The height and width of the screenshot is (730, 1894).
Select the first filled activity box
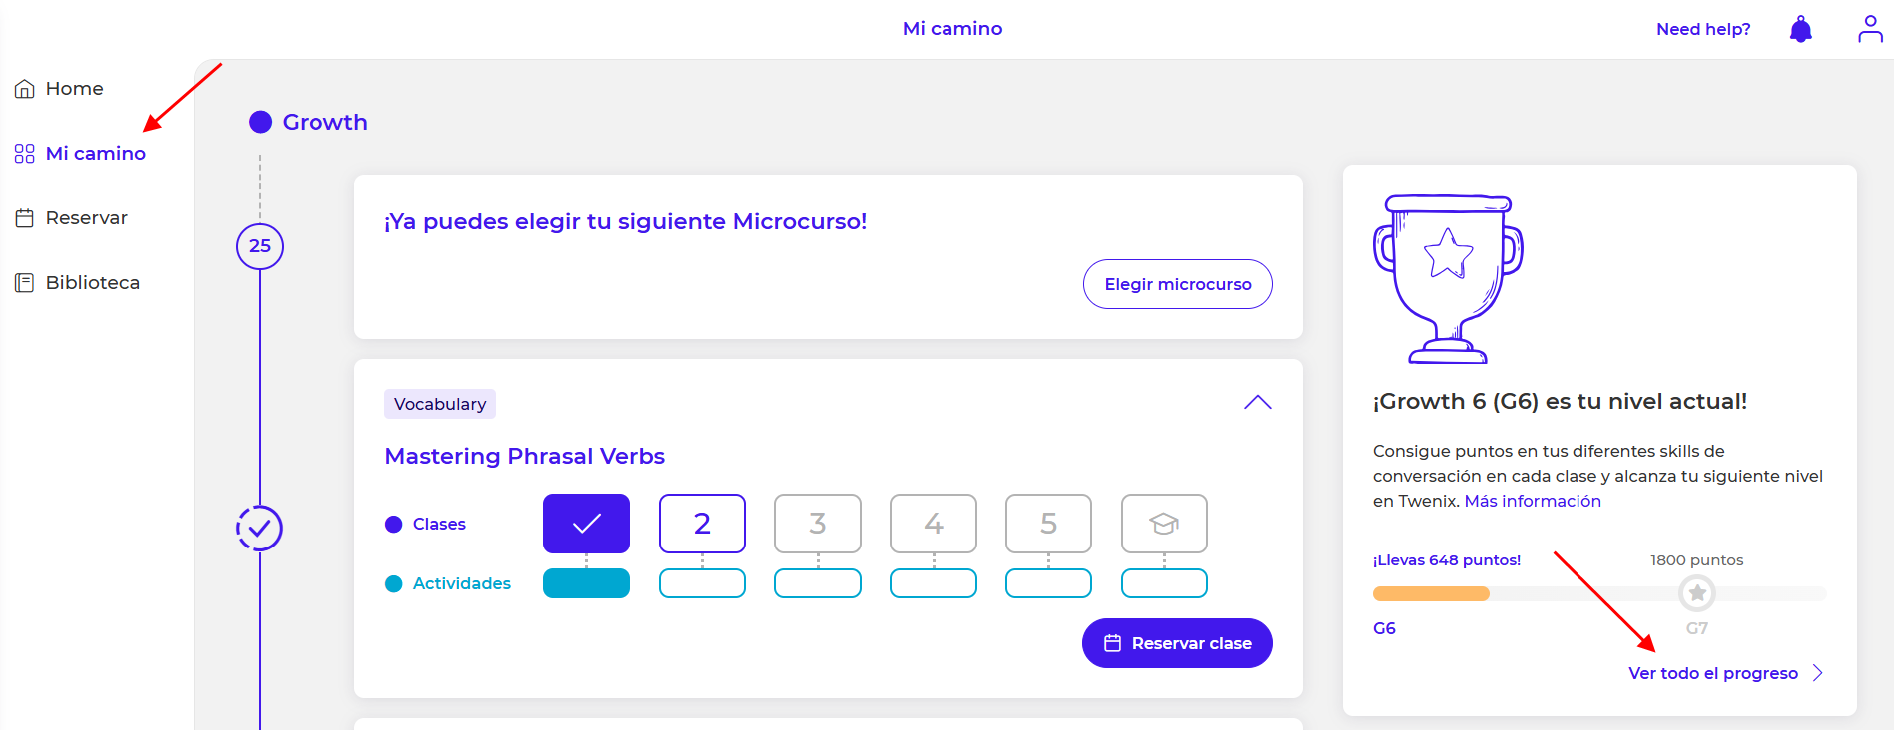click(x=586, y=583)
